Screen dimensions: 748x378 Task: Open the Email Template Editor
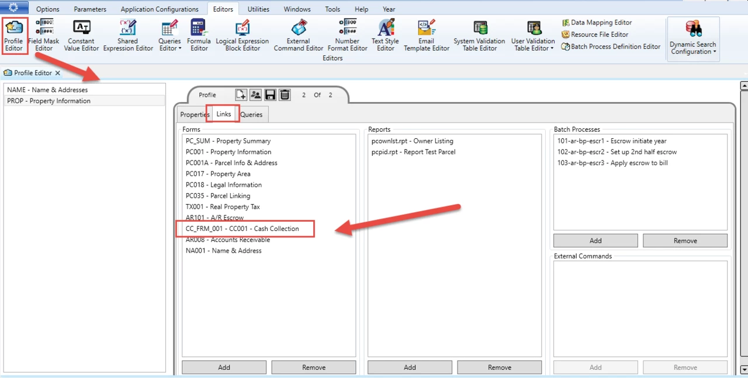426,36
